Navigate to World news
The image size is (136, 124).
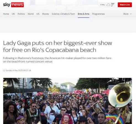(31, 14)
